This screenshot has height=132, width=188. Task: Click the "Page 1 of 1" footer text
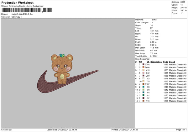click(181, 130)
